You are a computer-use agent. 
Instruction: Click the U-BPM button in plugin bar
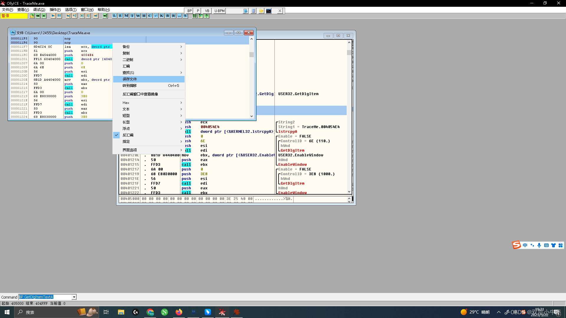pyautogui.click(x=219, y=11)
